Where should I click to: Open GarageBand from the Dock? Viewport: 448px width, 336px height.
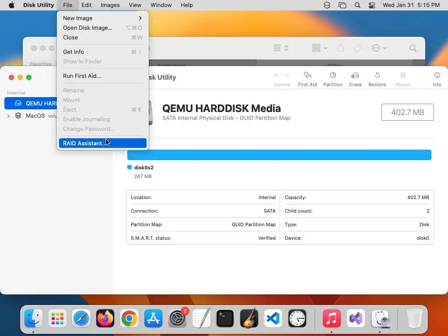249,318
